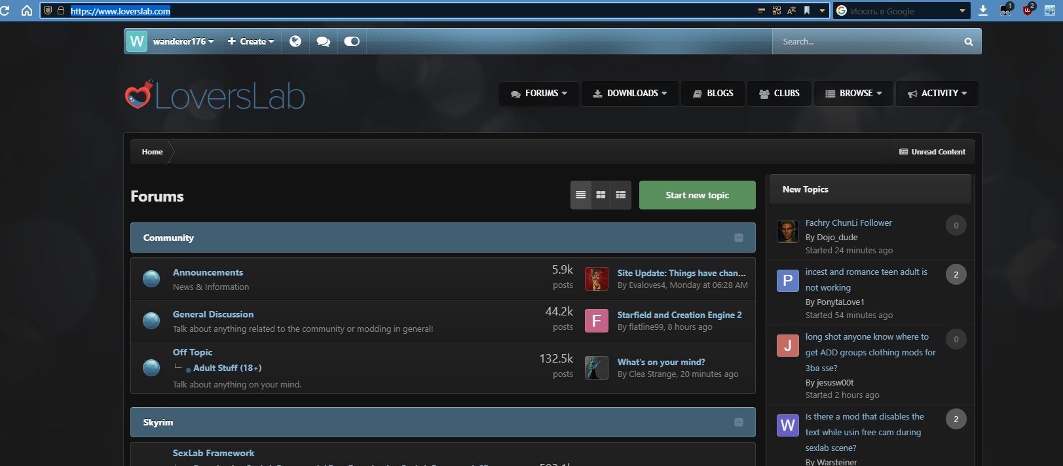Click the browser downloads arrow icon
Viewport: 1063px width, 466px height.
coord(983,10)
